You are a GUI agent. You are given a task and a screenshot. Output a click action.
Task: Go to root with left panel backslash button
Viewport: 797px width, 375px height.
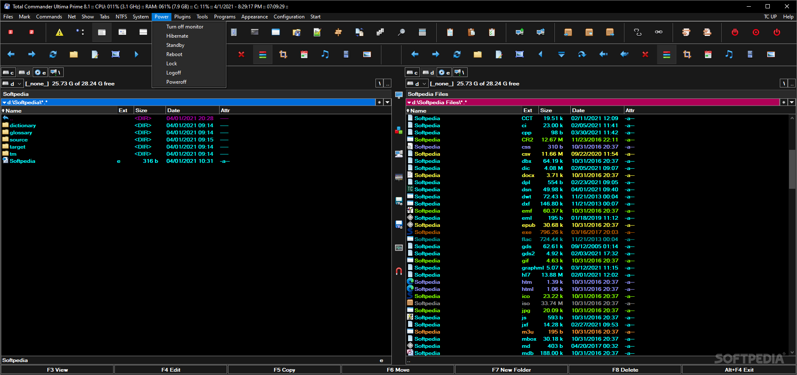379,84
